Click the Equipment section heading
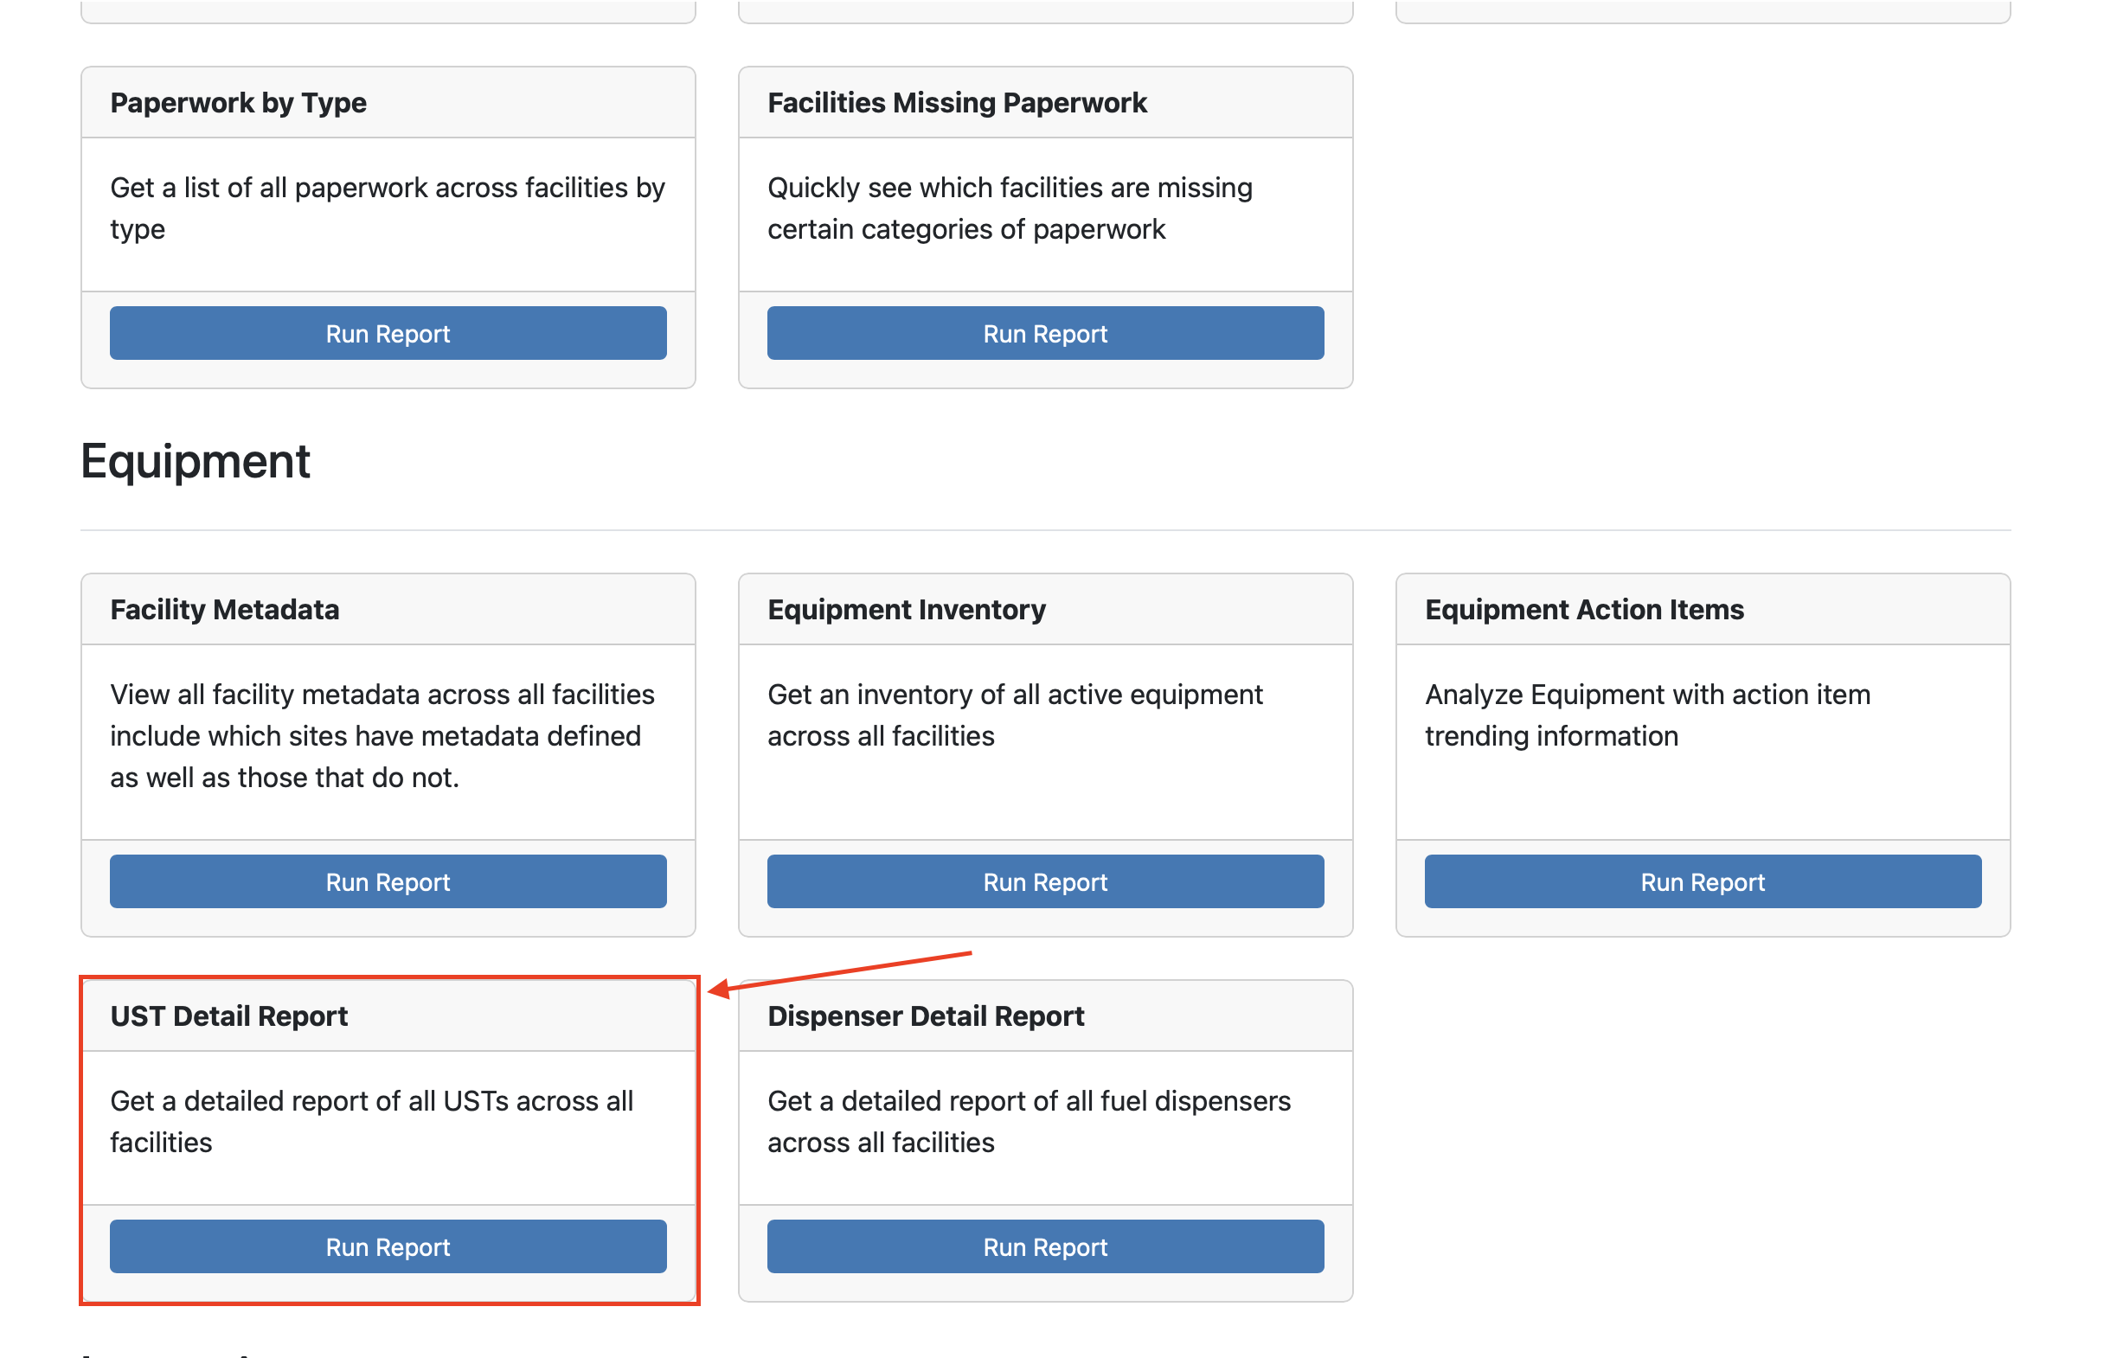 pos(195,461)
